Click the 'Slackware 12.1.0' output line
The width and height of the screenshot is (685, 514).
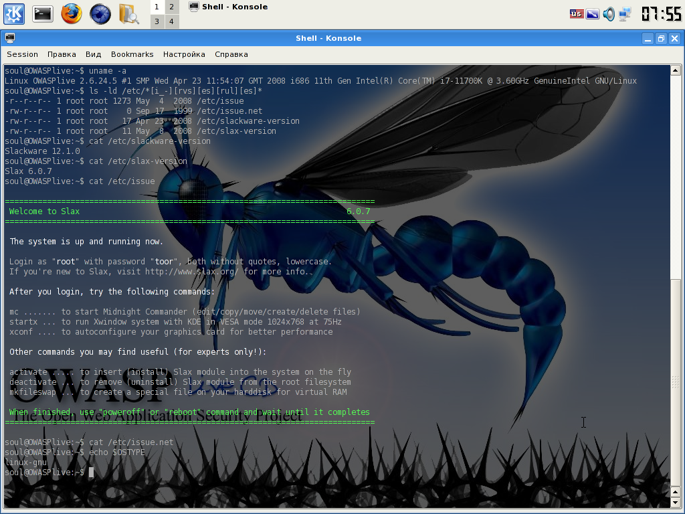[x=42, y=151]
